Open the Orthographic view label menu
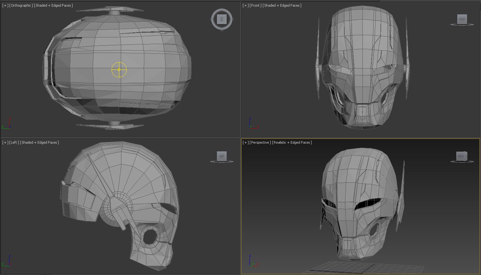 tap(21, 5)
